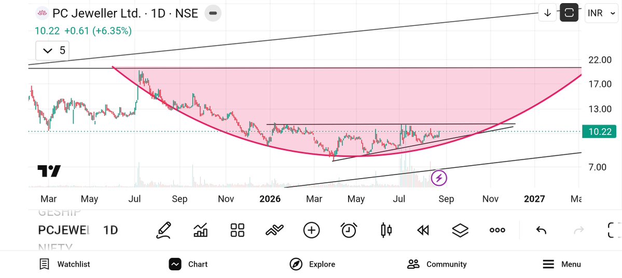This screenshot has width=622, height=278.
Task: Click the 2027 time axis label
Action: [534, 199]
